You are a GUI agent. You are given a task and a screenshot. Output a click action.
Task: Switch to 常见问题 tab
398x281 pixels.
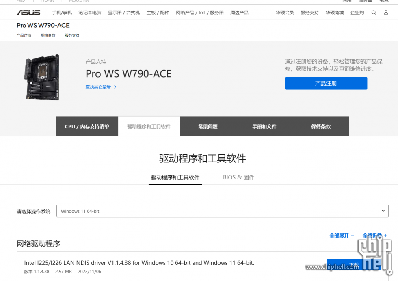[x=208, y=126]
